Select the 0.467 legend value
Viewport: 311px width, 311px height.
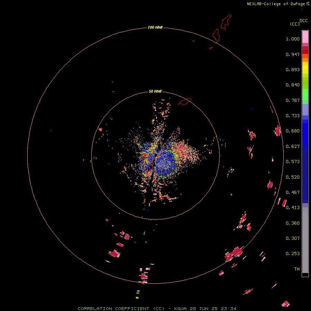pos(293,192)
